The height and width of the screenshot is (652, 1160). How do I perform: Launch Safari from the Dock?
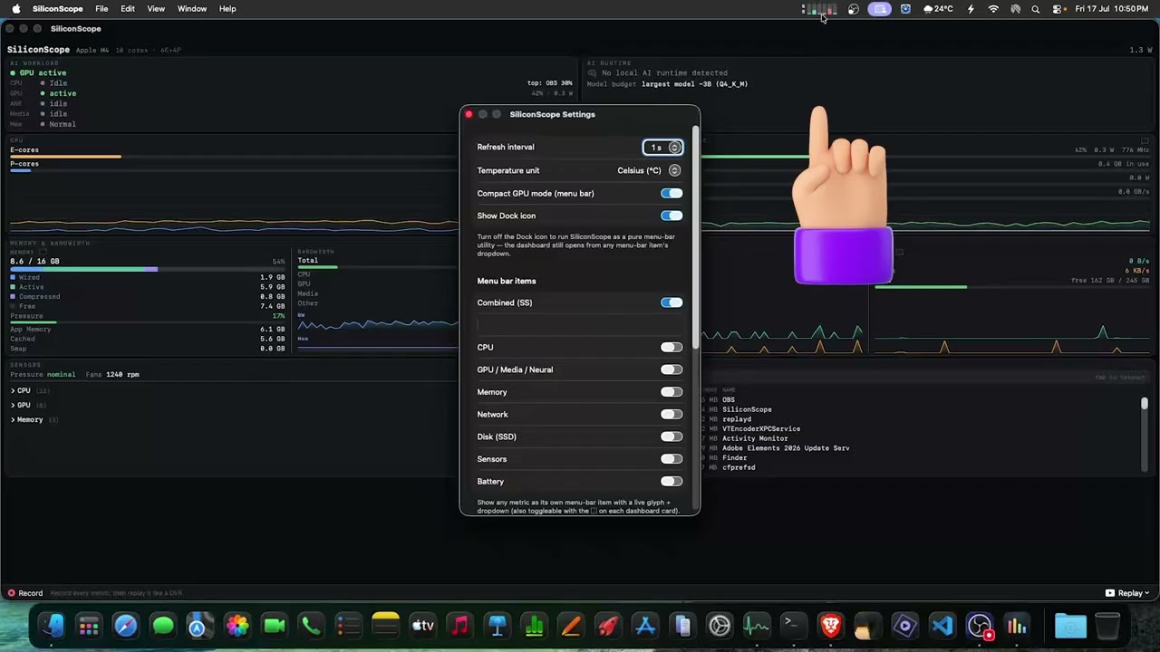(125, 626)
